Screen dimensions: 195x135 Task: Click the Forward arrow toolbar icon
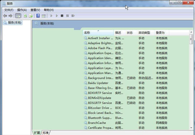pos(10,16)
